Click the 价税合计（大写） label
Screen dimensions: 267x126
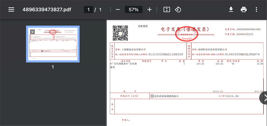pyautogui.click(x=129, y=96)
